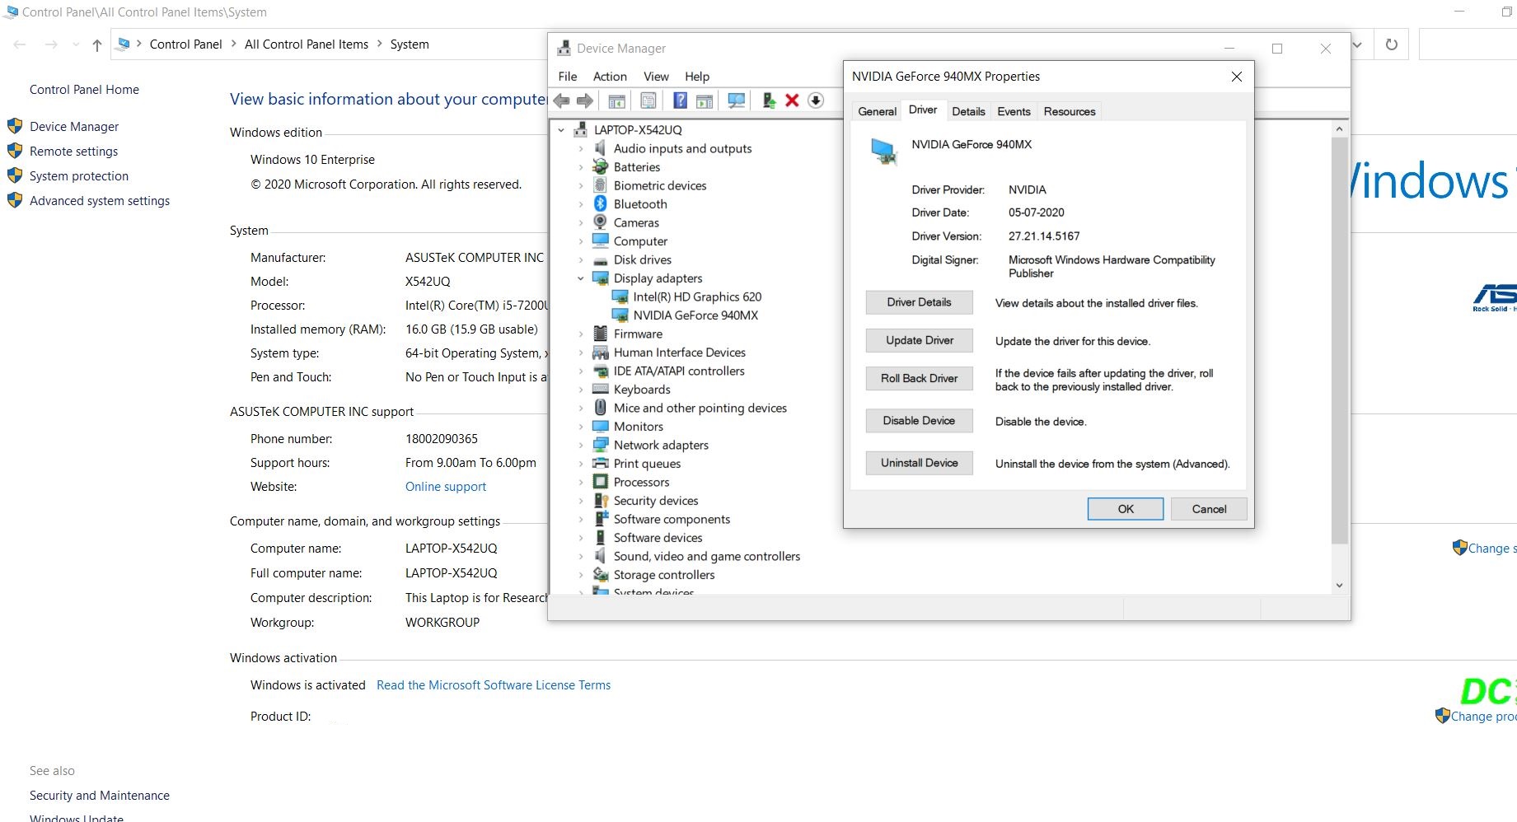Click the Mice and other pointing devices icon
Screen dimensions: 1517x822
(x=601, y=408)
